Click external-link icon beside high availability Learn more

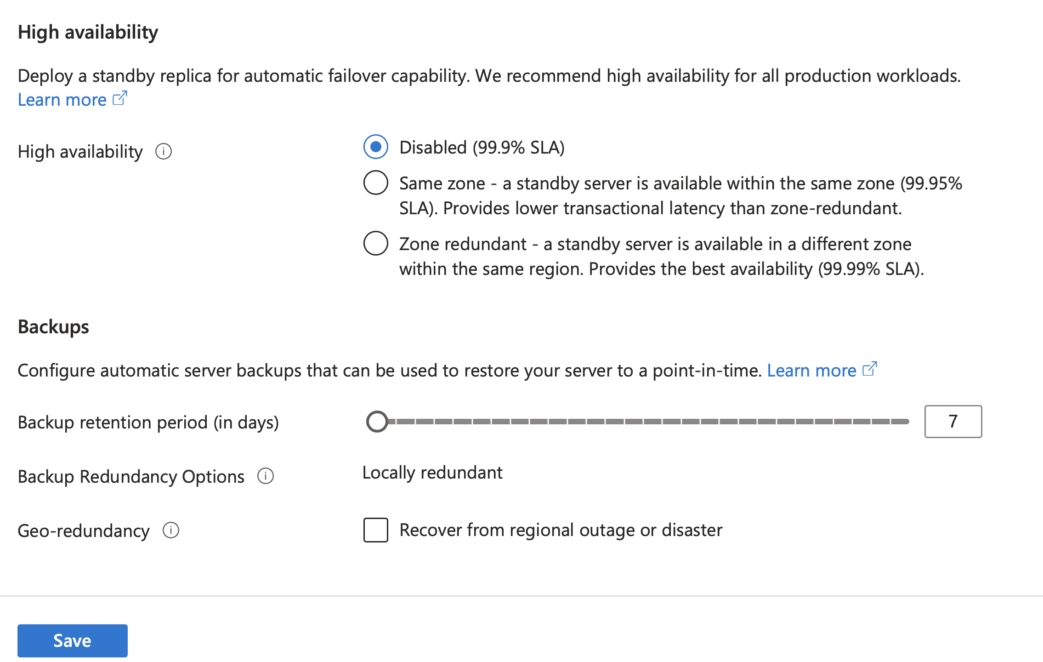tap(120, 98)
